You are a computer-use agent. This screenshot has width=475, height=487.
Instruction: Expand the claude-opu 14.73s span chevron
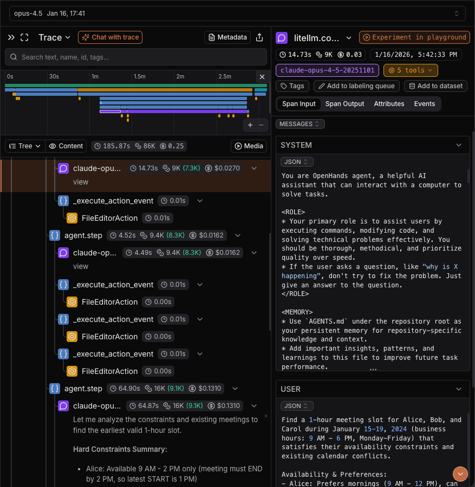pyautogui.click(x=254, y=168)
